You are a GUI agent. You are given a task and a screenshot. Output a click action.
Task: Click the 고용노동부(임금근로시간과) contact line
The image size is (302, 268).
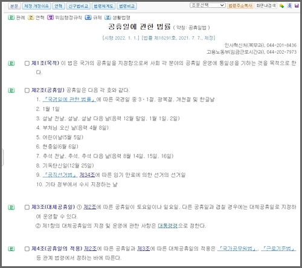252,52
